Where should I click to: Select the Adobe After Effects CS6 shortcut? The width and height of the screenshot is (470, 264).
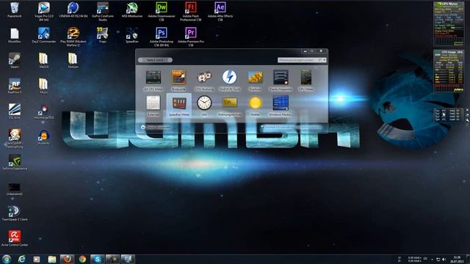coord(220,12)
